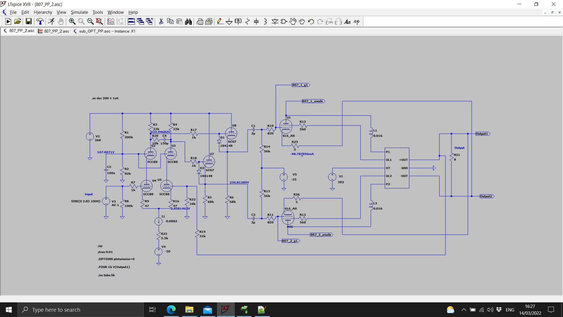Open the Edit menu
The image size is (563, 317).
coord(25,12)
